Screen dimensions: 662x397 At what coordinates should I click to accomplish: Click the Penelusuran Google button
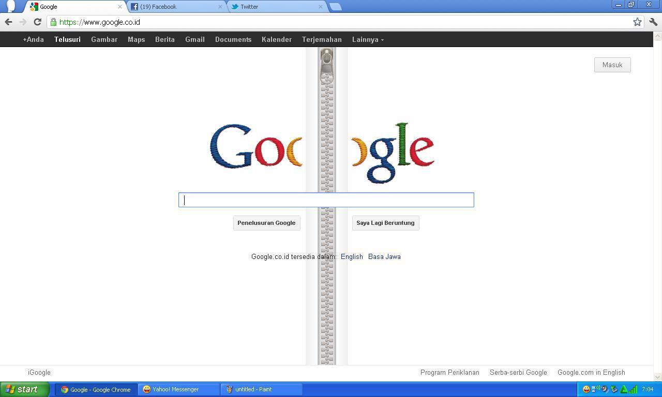(x=266, y=223)
